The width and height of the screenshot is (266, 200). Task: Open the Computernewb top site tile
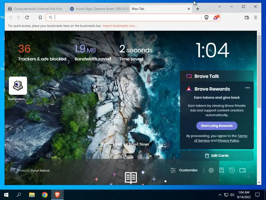click(x=18, y=86)
